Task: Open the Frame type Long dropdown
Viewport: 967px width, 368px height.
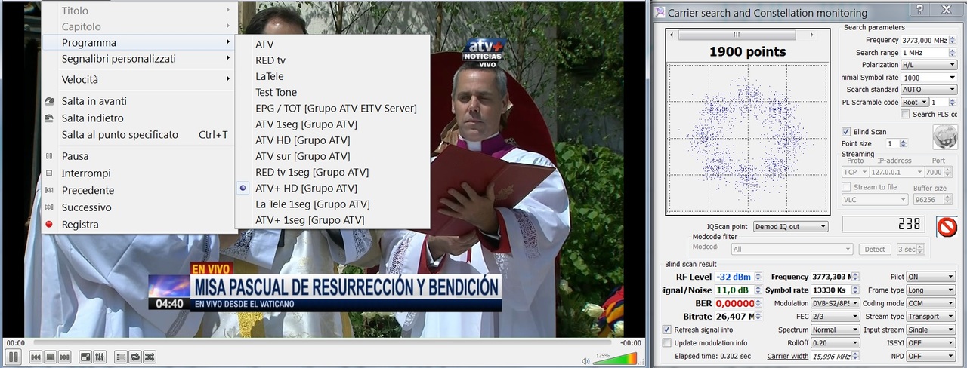Action: (x=931, y=290)
